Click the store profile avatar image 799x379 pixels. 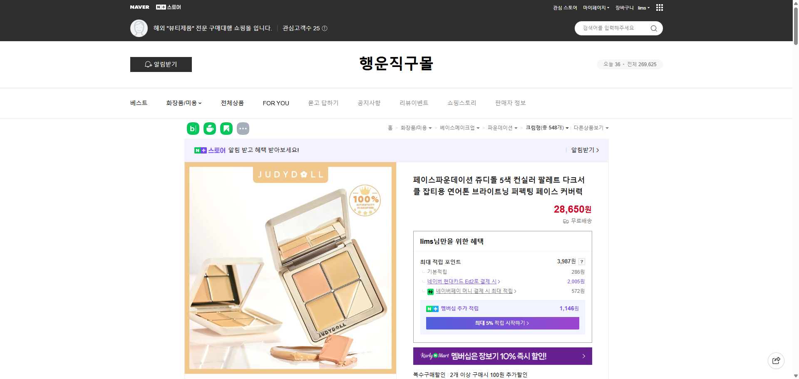click(x=139, y=28)
